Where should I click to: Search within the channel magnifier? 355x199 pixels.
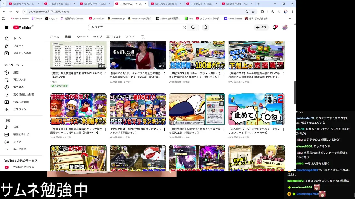tap(143, 37)
